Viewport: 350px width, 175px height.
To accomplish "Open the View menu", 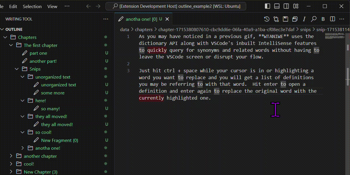I will click(52, 6).
